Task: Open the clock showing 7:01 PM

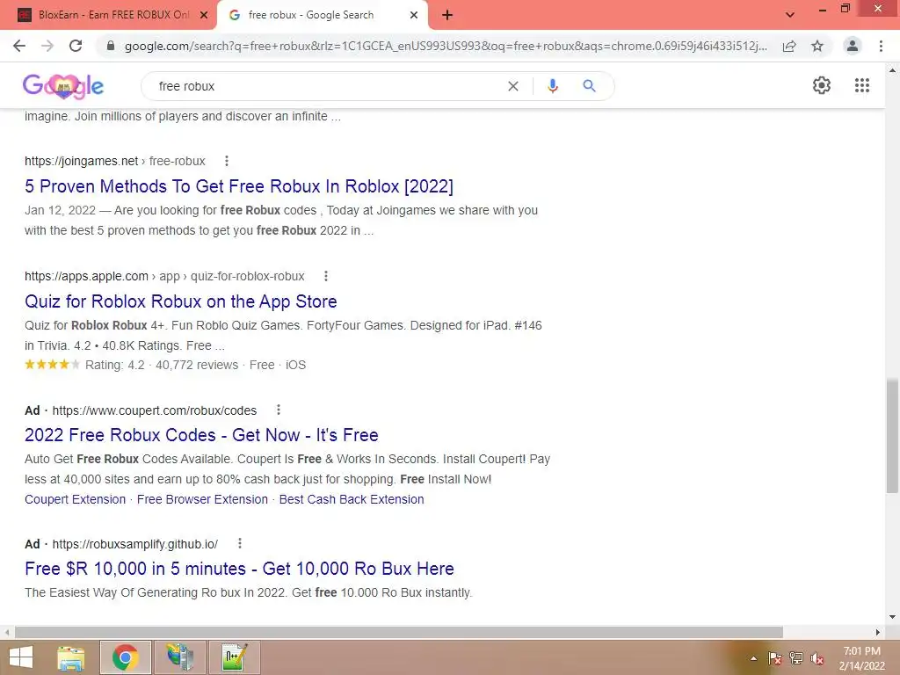Action: (x=861, y=658)
